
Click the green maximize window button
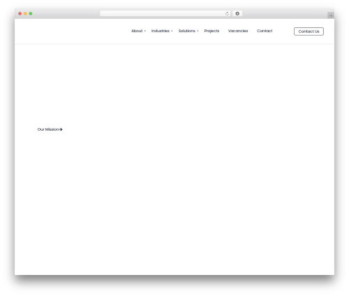click(x=31, y=14)
